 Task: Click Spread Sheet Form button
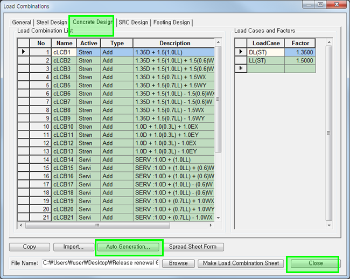193,247
